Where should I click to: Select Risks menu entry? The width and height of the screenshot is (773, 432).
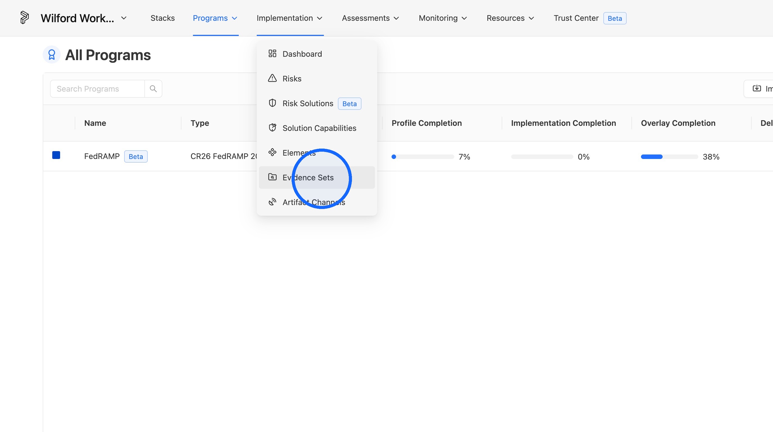click(x=317, y=79)
